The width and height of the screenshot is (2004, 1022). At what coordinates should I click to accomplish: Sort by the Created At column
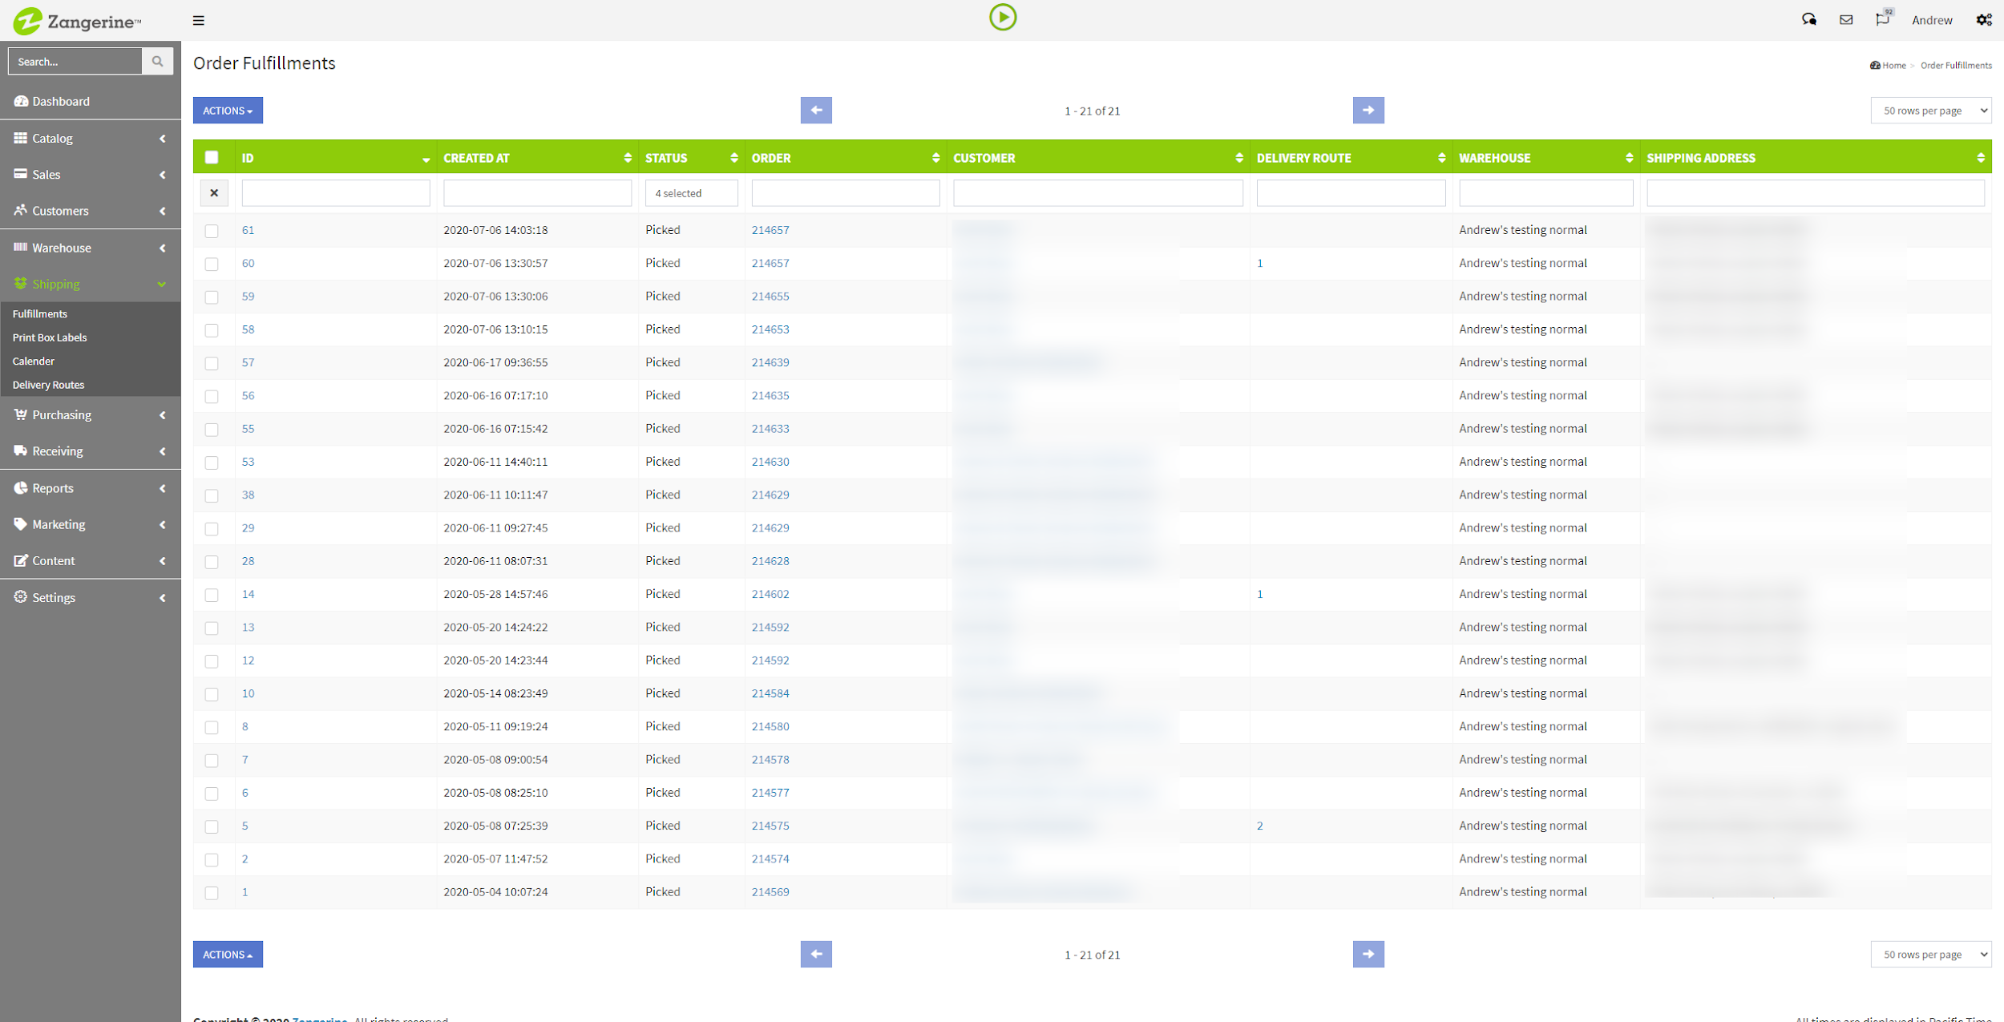pos(537,158)
